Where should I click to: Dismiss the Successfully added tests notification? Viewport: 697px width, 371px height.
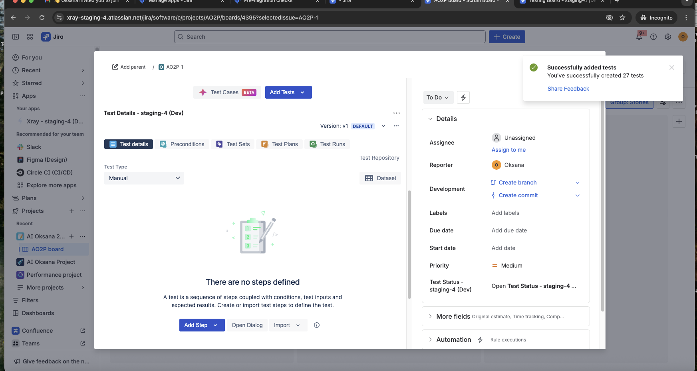(x=672, y=67)
